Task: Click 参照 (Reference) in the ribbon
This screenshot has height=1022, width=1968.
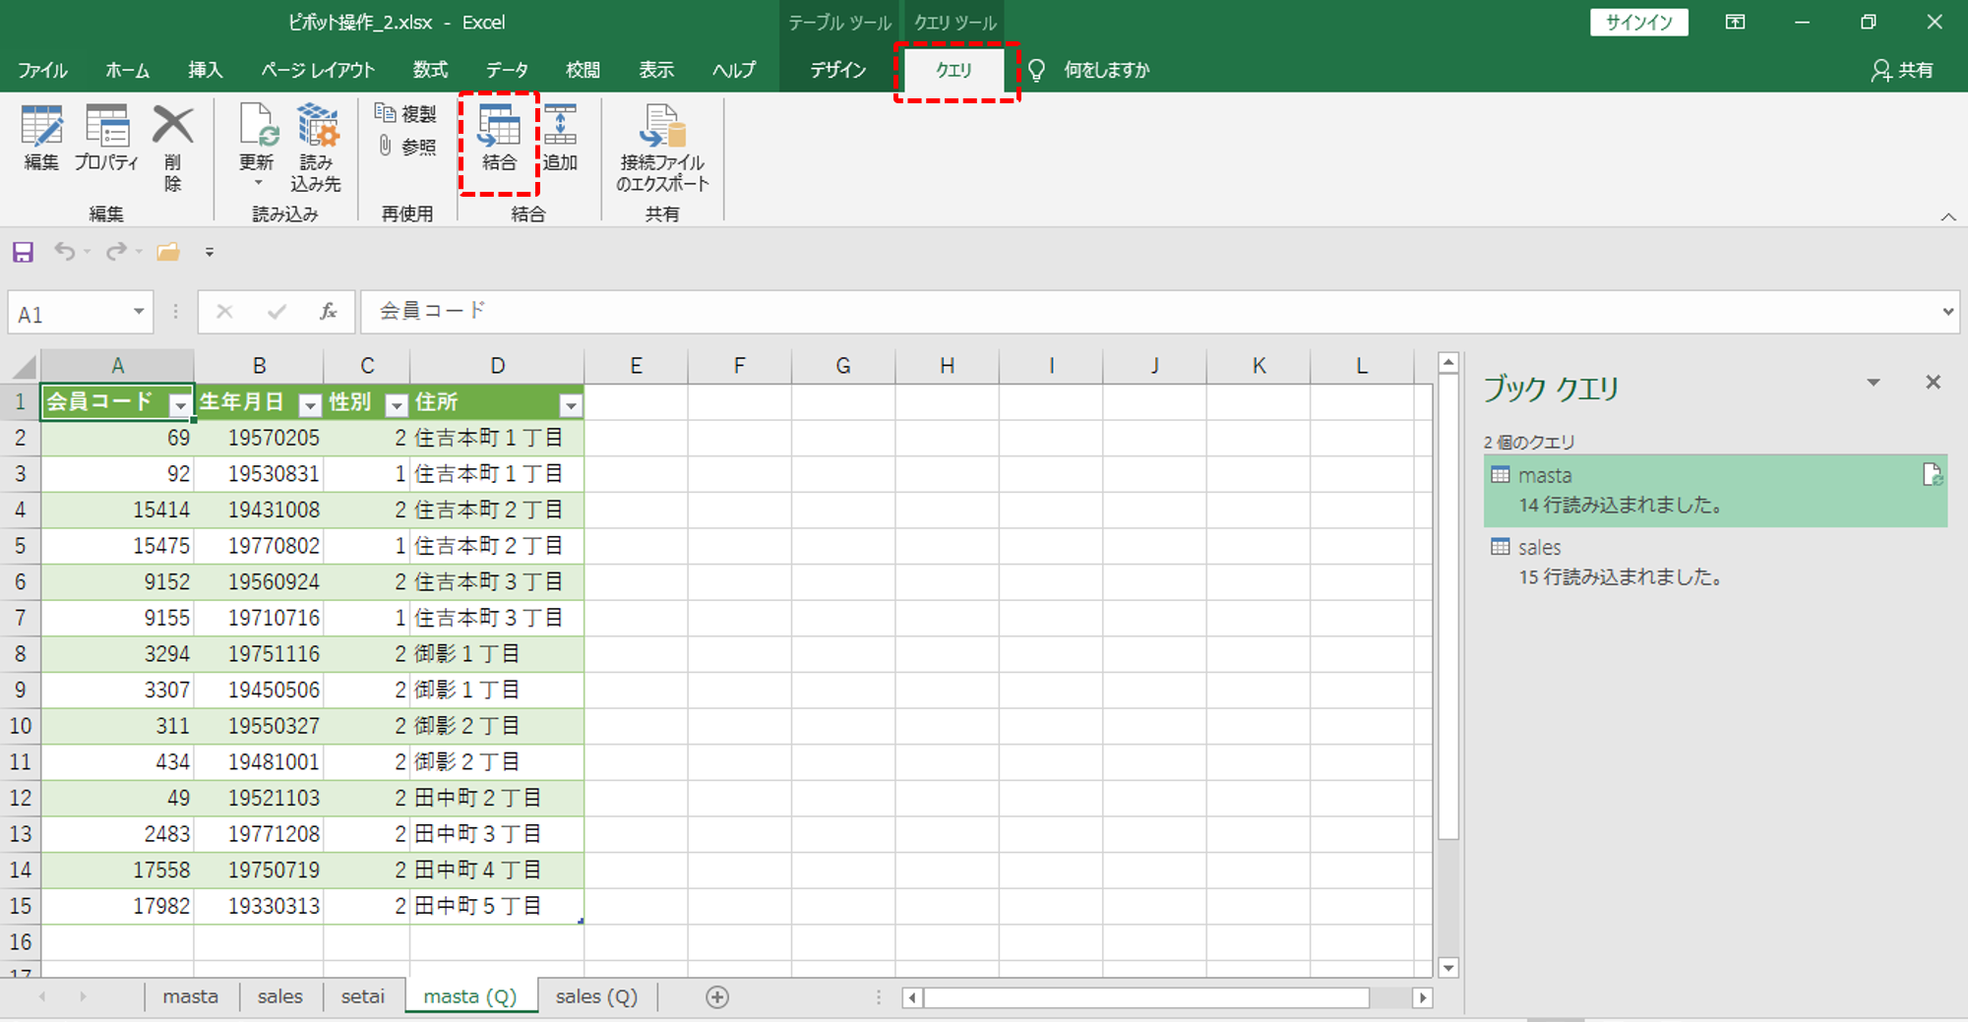Action: point(406,147)
